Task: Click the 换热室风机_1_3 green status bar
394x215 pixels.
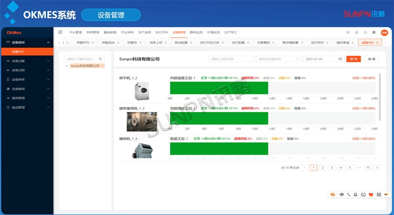Action: pyautogui.click(x=219, y=118)
